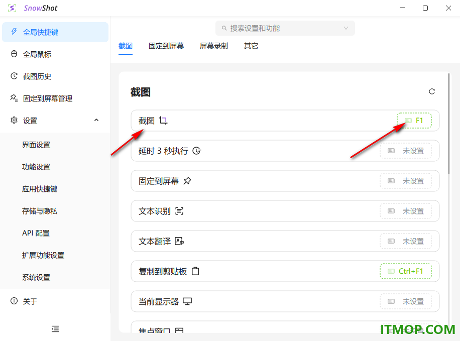
Task: Click the monitor icon next to 当前显示器
Action: click(187, 302)
